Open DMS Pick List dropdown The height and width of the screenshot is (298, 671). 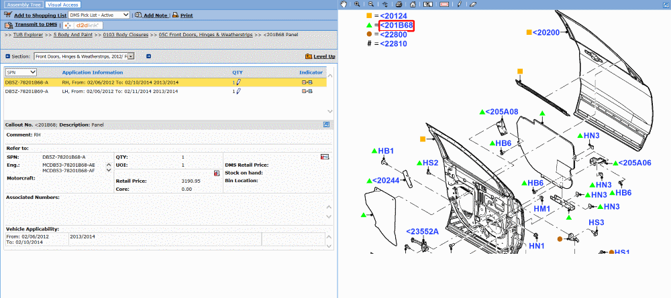point(99,15)
